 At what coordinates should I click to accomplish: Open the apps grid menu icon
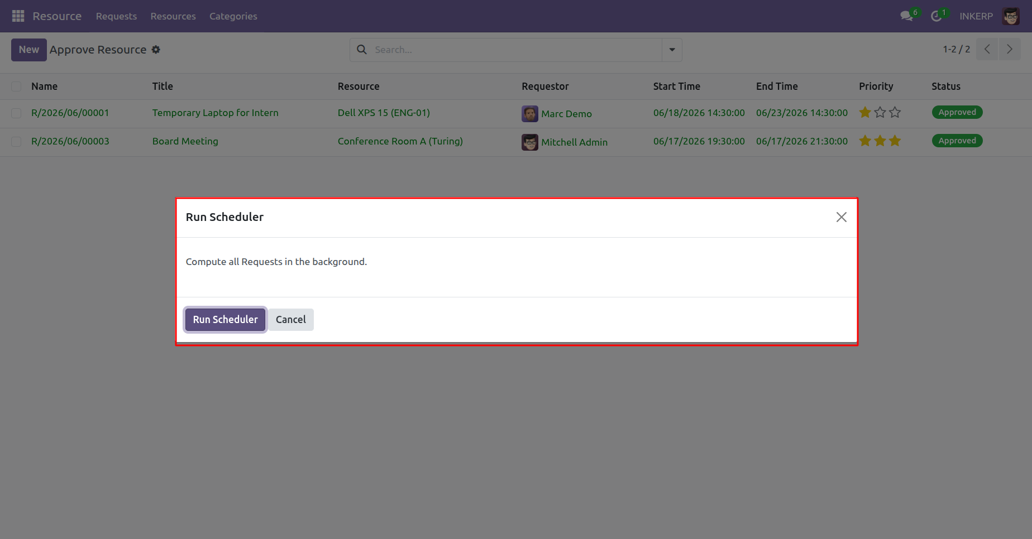[x=18, y=16]
